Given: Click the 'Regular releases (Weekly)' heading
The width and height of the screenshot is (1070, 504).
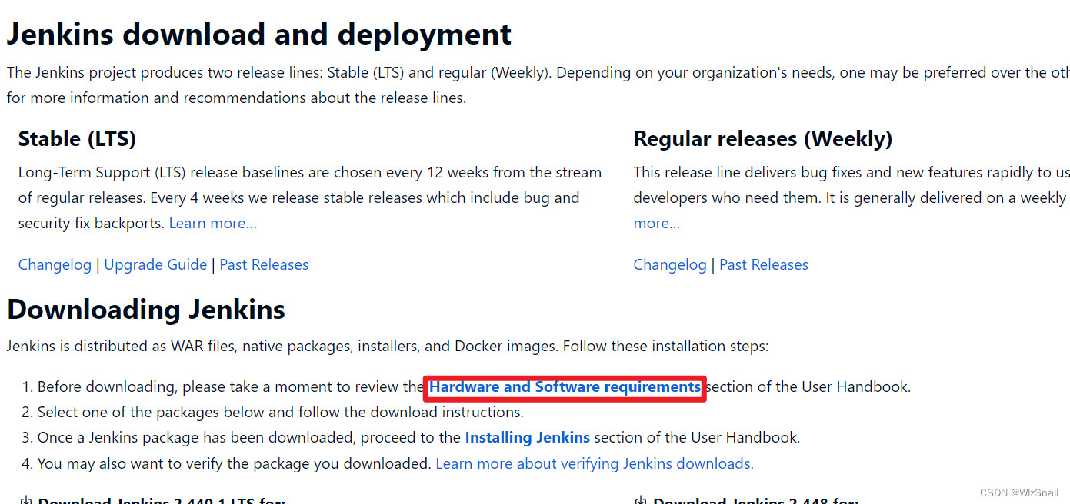Looking at the screenshot, I should click(x=763, y=139).
